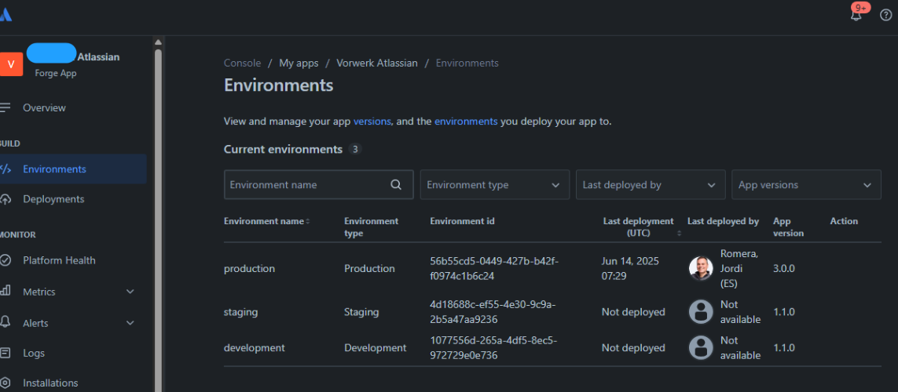Expand the Alerts submenu chevron
This screenshot has height=392, width=898.
click(x=130, y=323)
